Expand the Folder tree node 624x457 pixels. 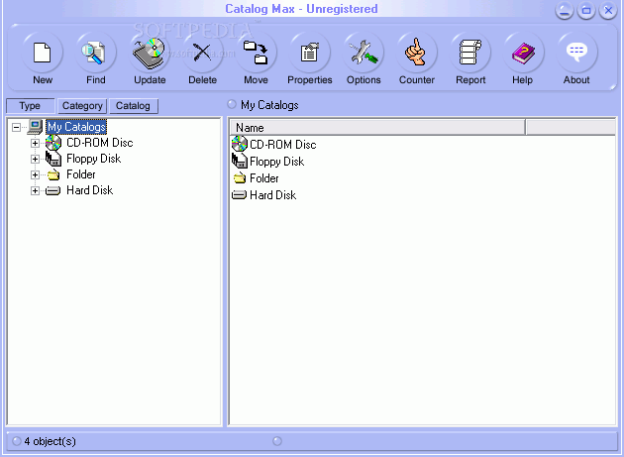point(35,174)
